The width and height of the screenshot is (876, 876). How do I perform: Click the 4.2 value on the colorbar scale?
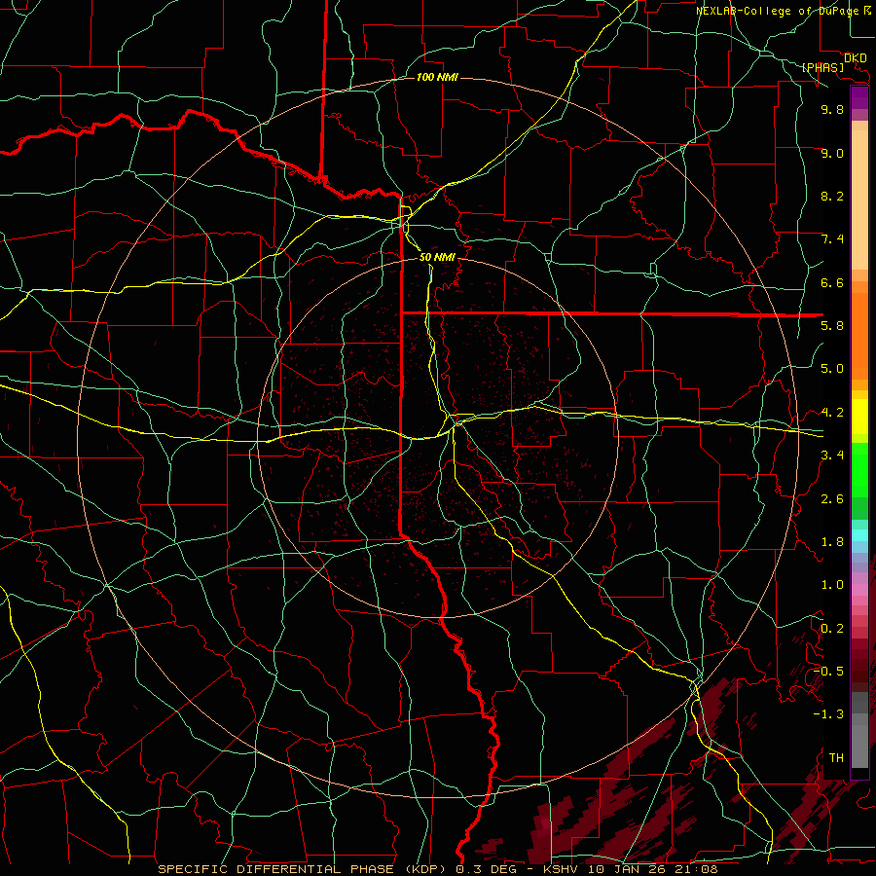pyautogui.click(x=832, y=412)
